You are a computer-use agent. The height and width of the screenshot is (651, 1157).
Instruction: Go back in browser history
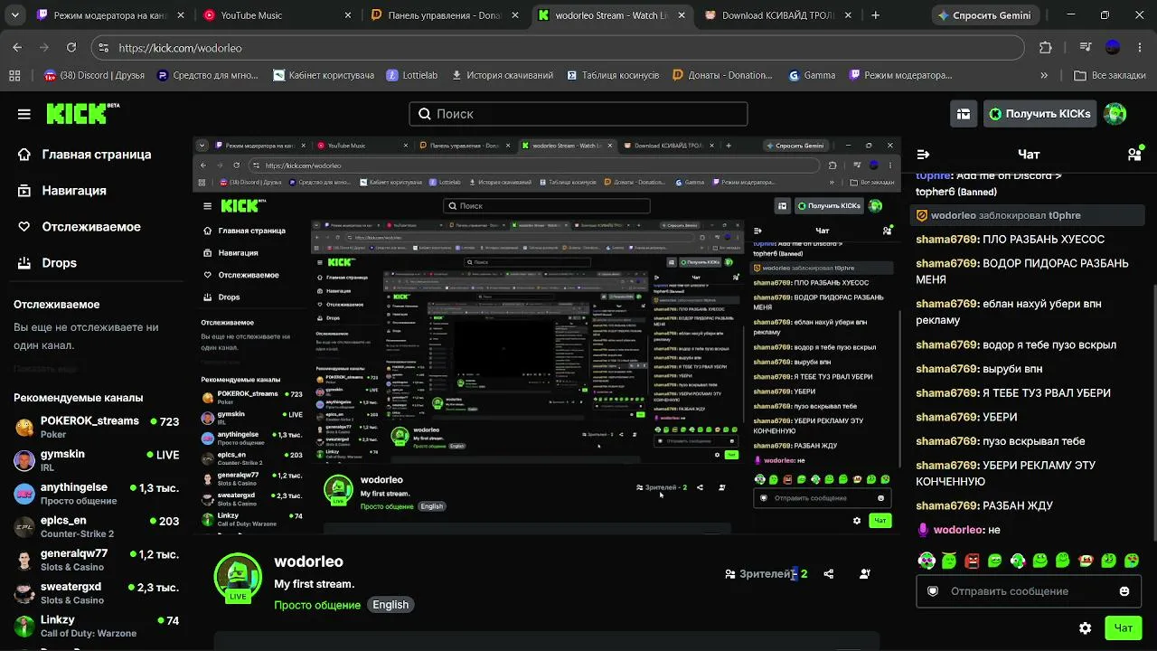17,48
